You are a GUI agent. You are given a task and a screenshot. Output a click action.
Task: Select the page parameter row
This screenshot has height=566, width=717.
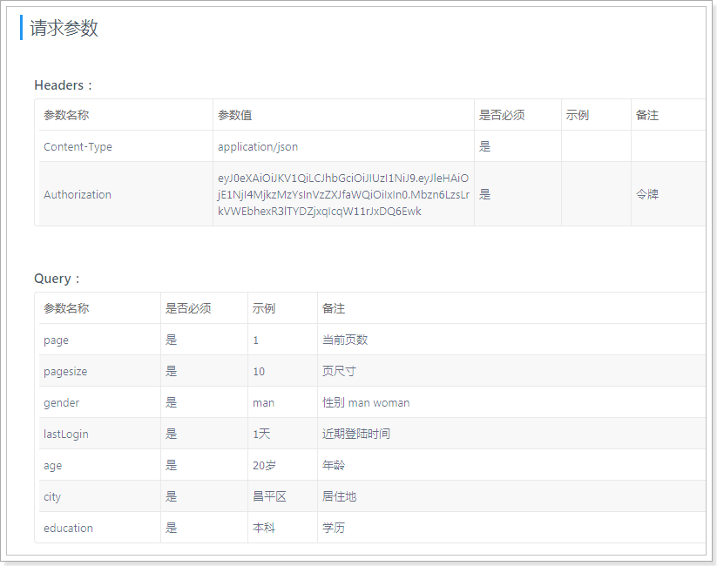coord(372,340)
